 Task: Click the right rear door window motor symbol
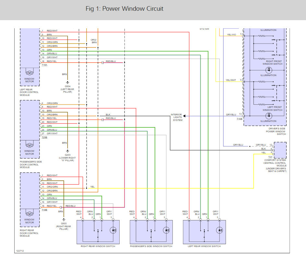pyautogui.click(x=29, y=214)
